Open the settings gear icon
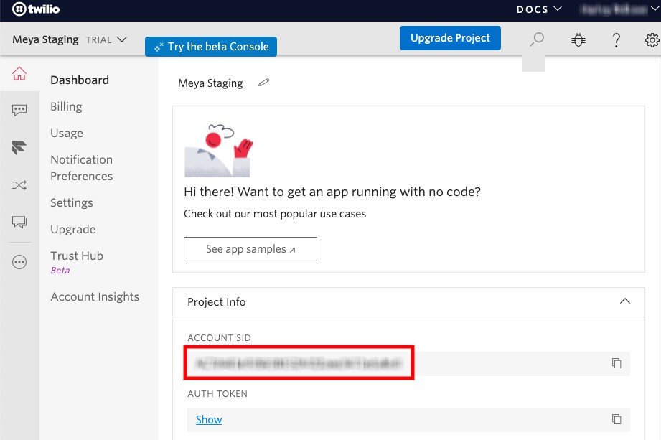The height and width of the screenshot is (440, 661). click(652, 40)
